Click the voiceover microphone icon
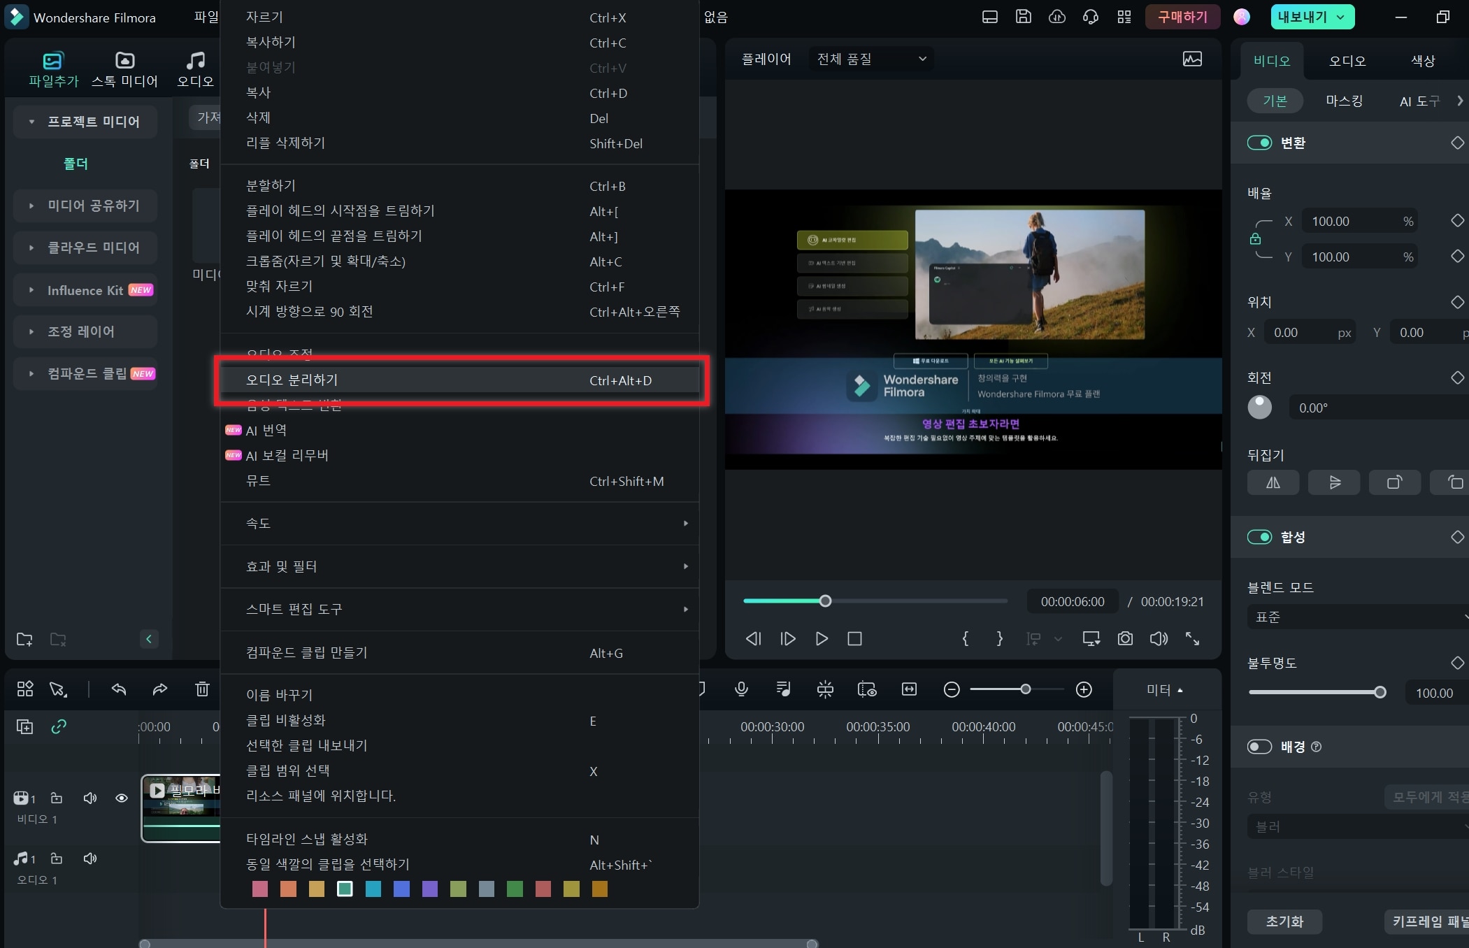Viewport: 1469px width, 948px height. [741, 689]
